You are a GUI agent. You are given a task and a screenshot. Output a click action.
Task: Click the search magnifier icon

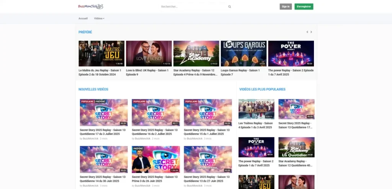230,7
